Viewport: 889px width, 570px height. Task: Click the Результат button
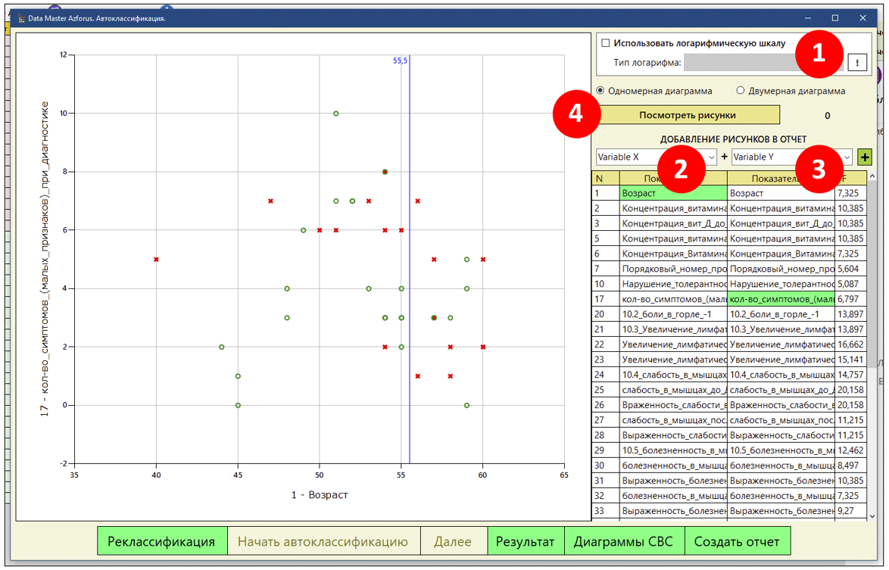point(525,542)
